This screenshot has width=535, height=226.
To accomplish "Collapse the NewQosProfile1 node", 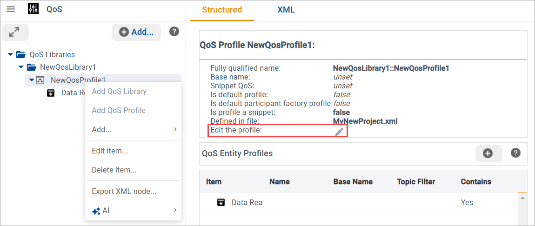I will tap(31, 80).
